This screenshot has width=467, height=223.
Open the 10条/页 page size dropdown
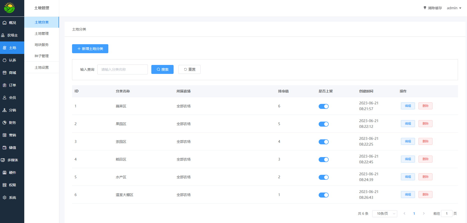pyautogui.click(x=384, y=214)
